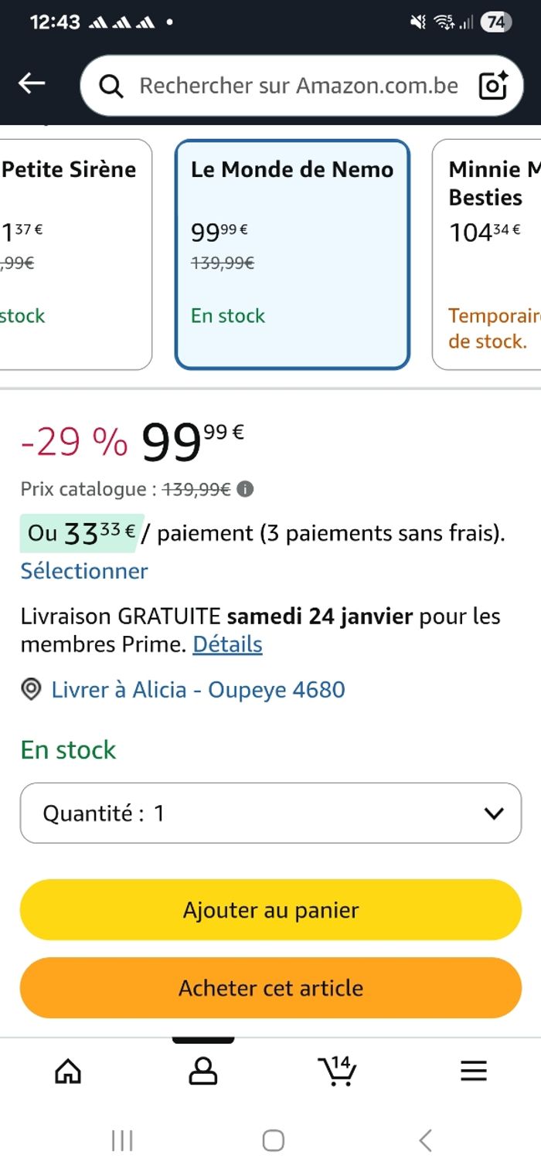Go to the Amazon home tab

pos(68,1071)
